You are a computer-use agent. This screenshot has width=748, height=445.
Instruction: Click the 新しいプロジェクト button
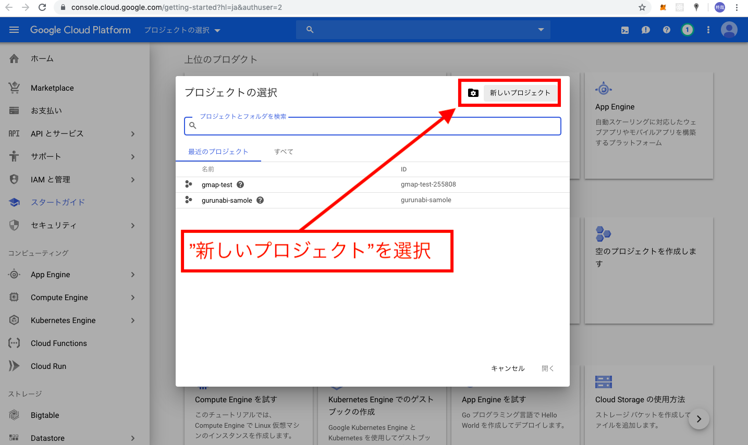tap(520, 93)
